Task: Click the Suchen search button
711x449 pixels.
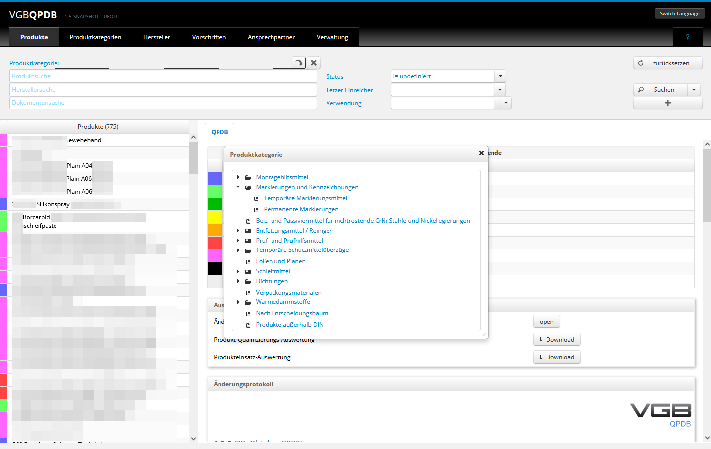Action: [x=660, y=90]
